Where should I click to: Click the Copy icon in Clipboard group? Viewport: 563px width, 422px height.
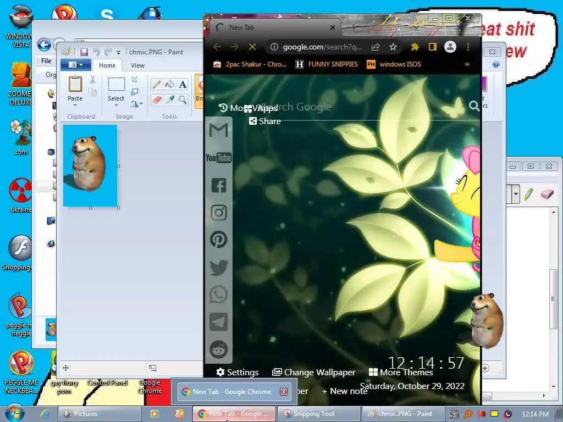[92, 92]
